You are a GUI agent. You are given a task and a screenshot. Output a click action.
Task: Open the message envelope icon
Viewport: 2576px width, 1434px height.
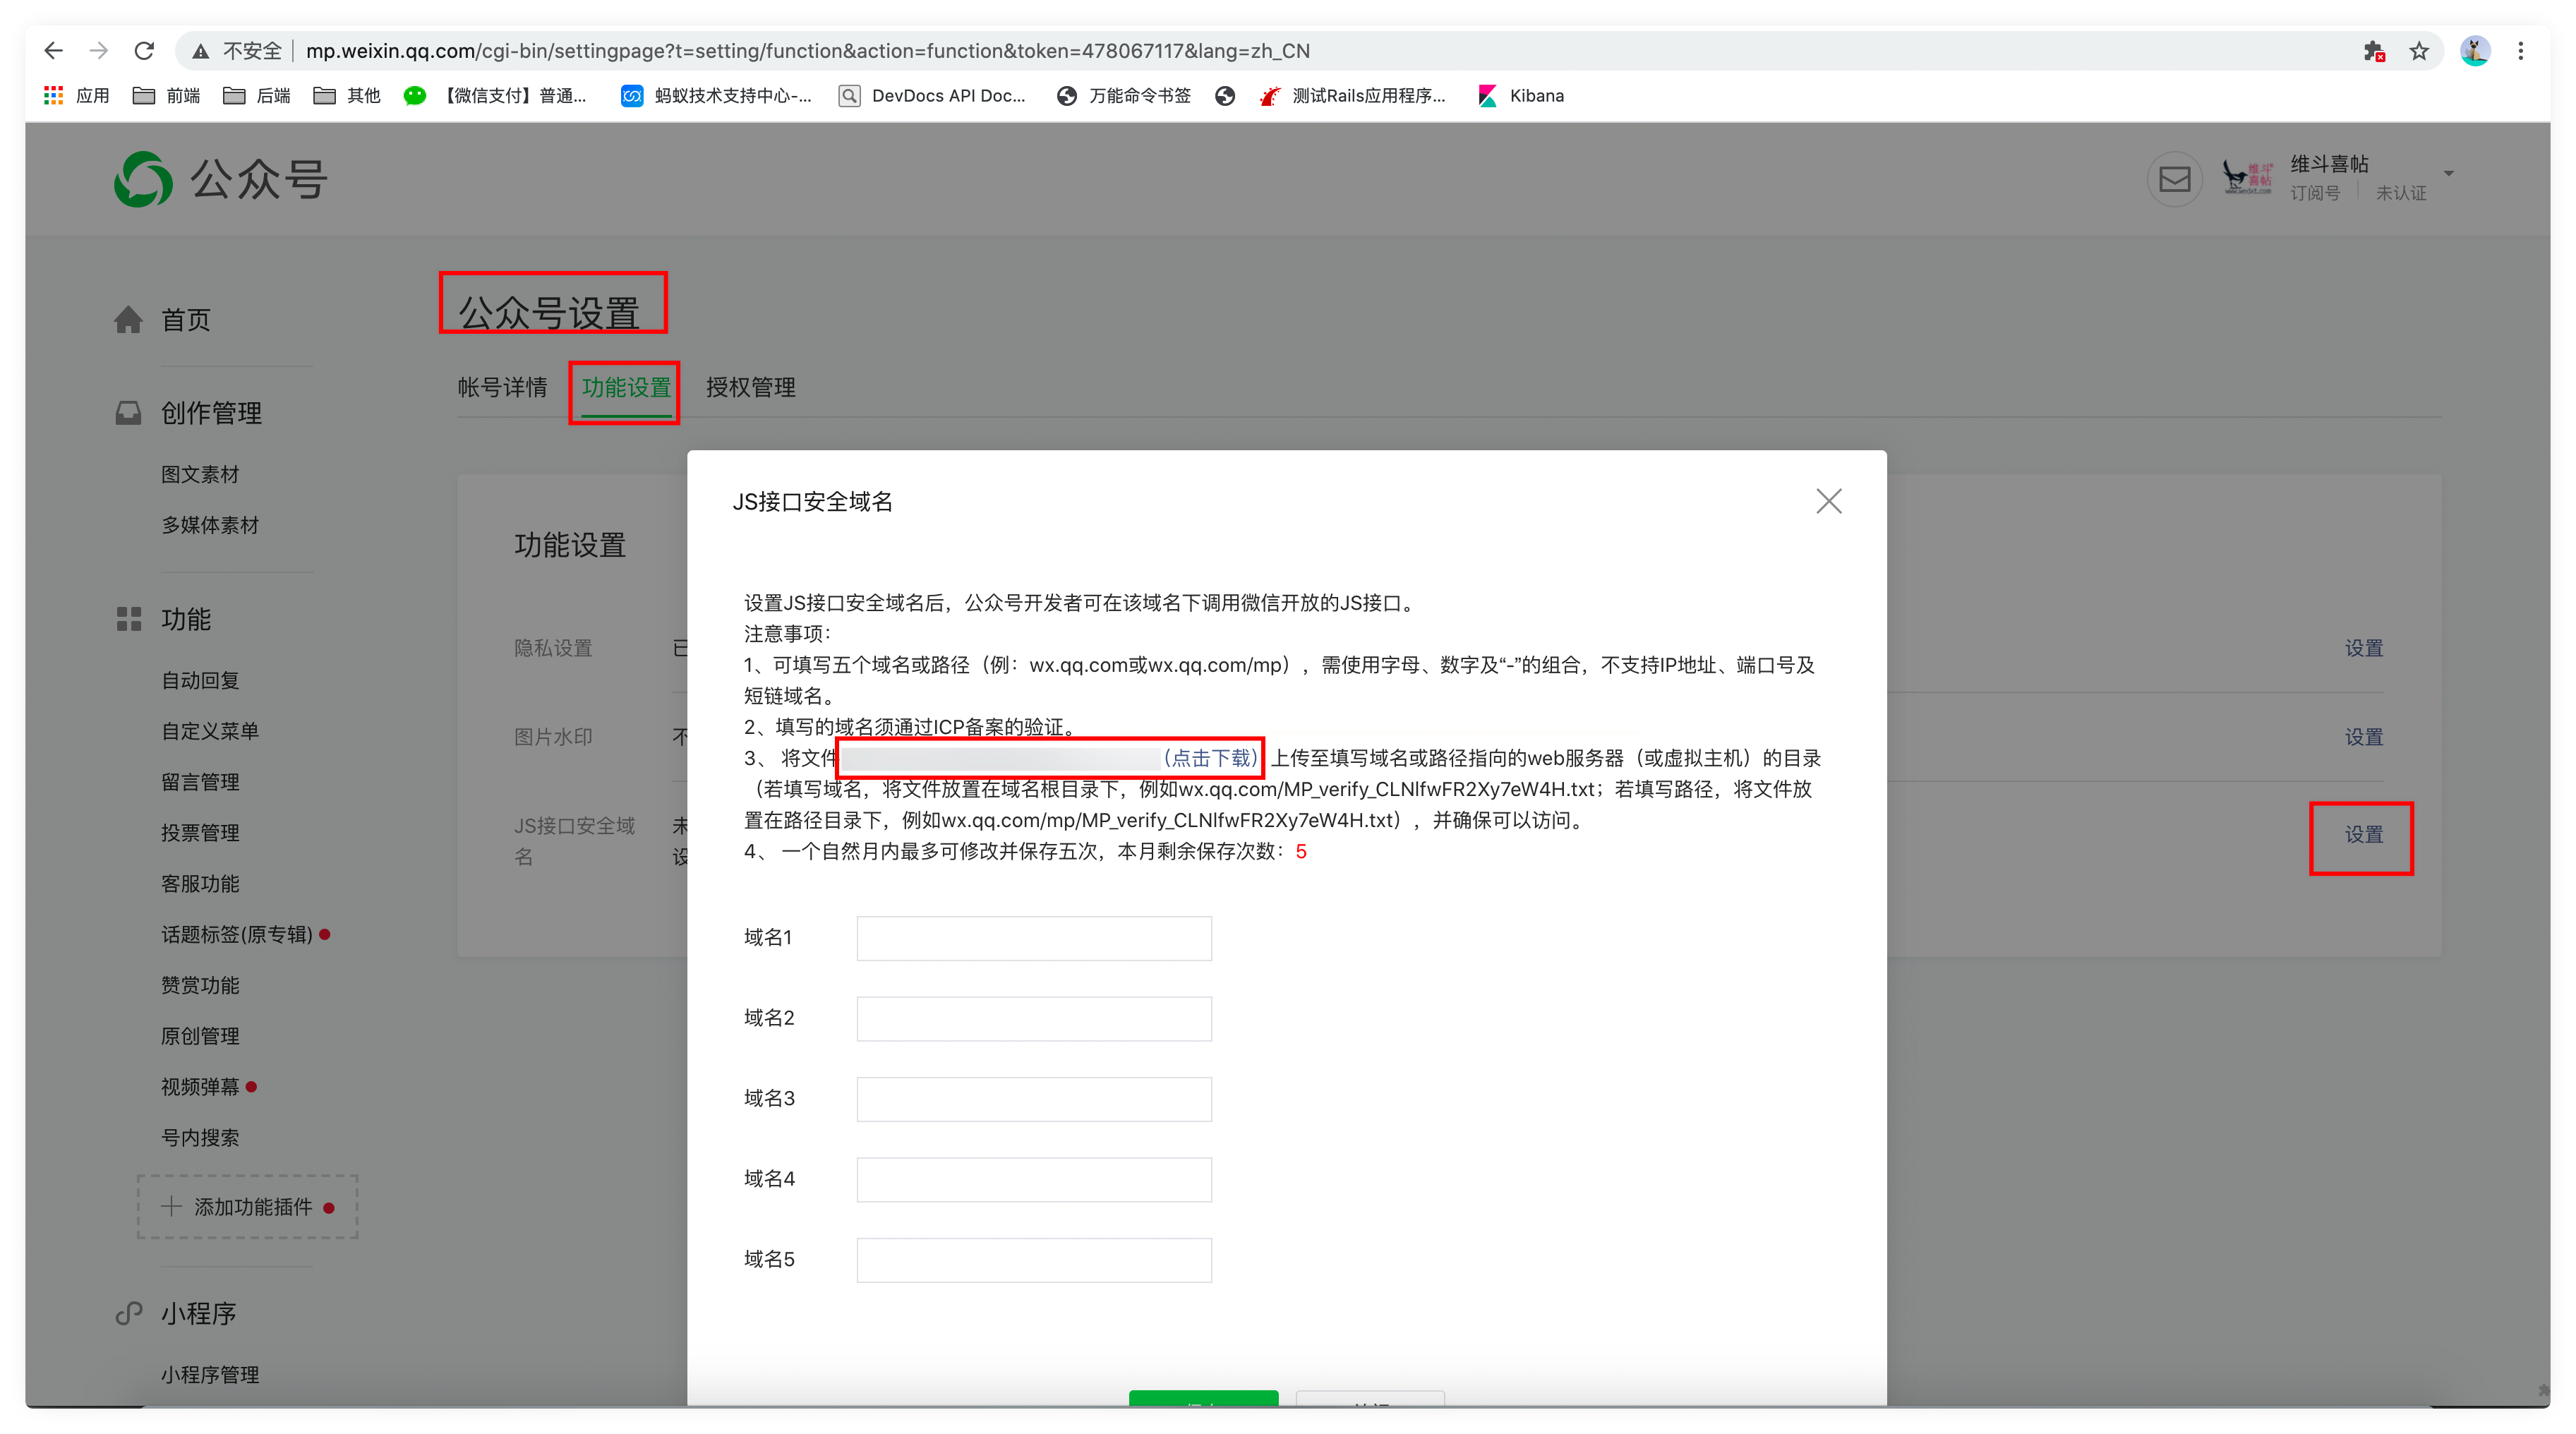coord(2175,179)
